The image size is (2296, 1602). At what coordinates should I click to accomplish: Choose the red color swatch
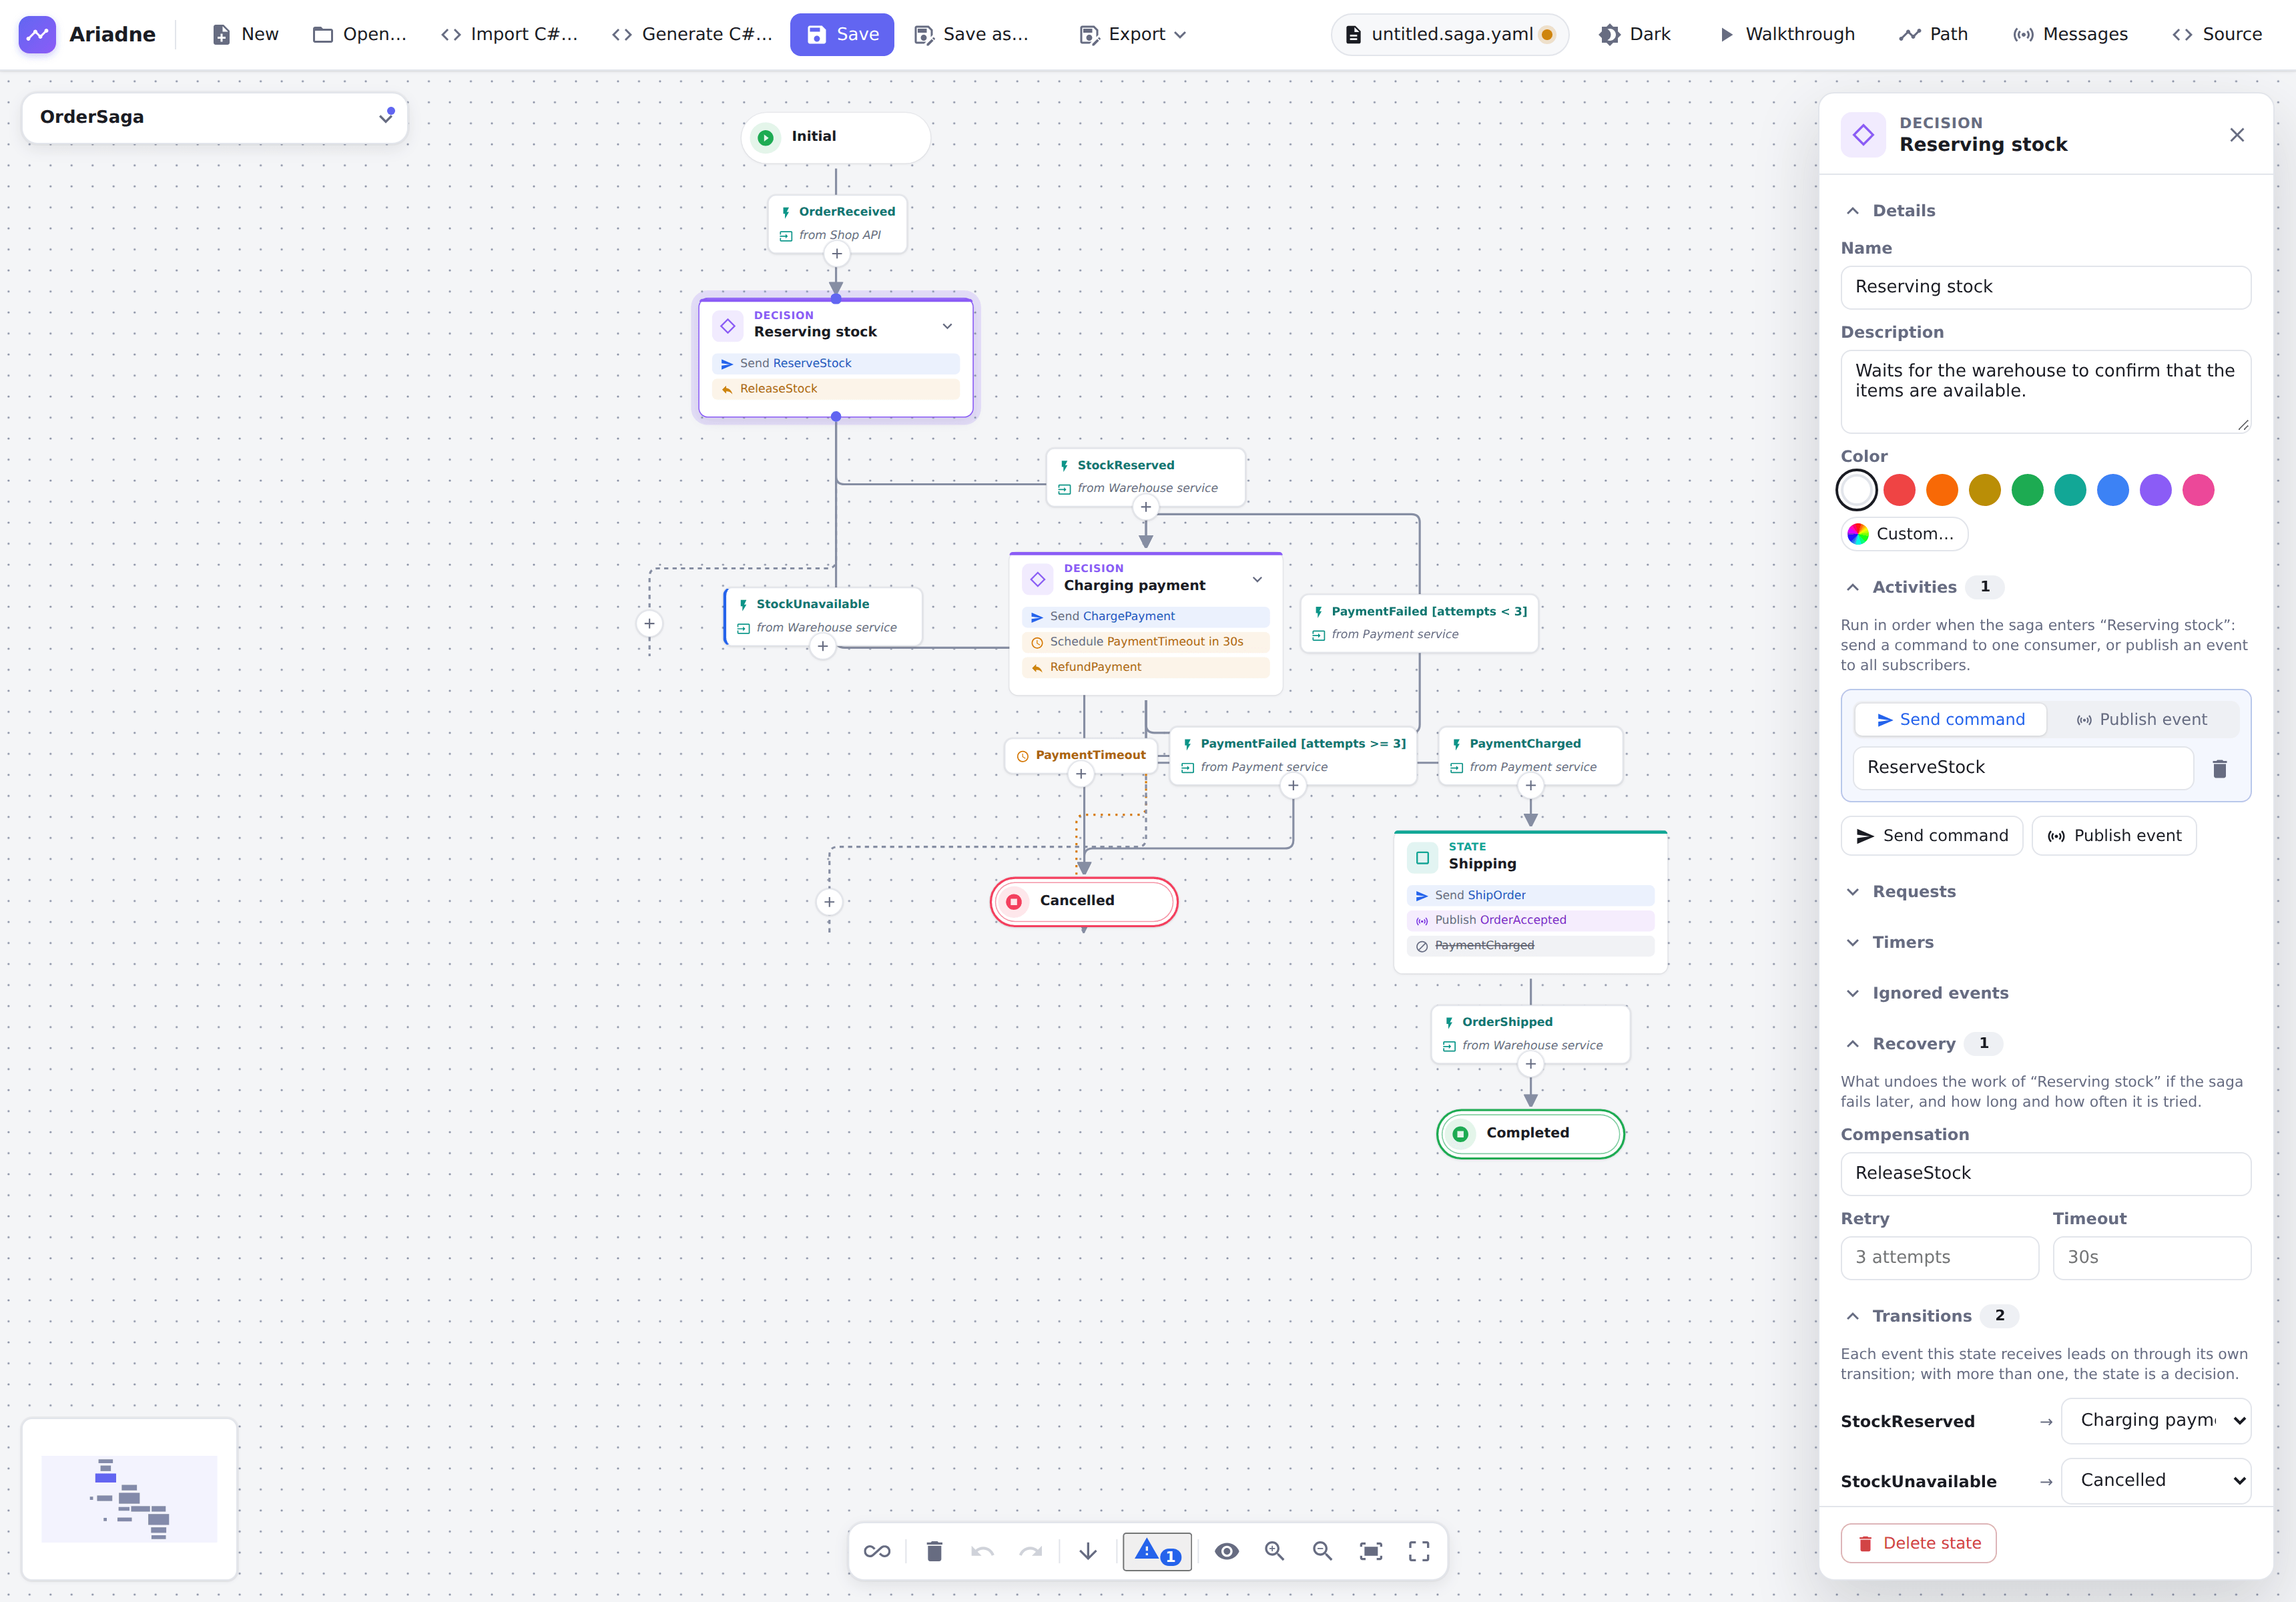pos(1899,490)
